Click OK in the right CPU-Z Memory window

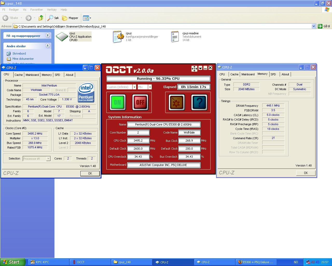(x=306, y=173)
